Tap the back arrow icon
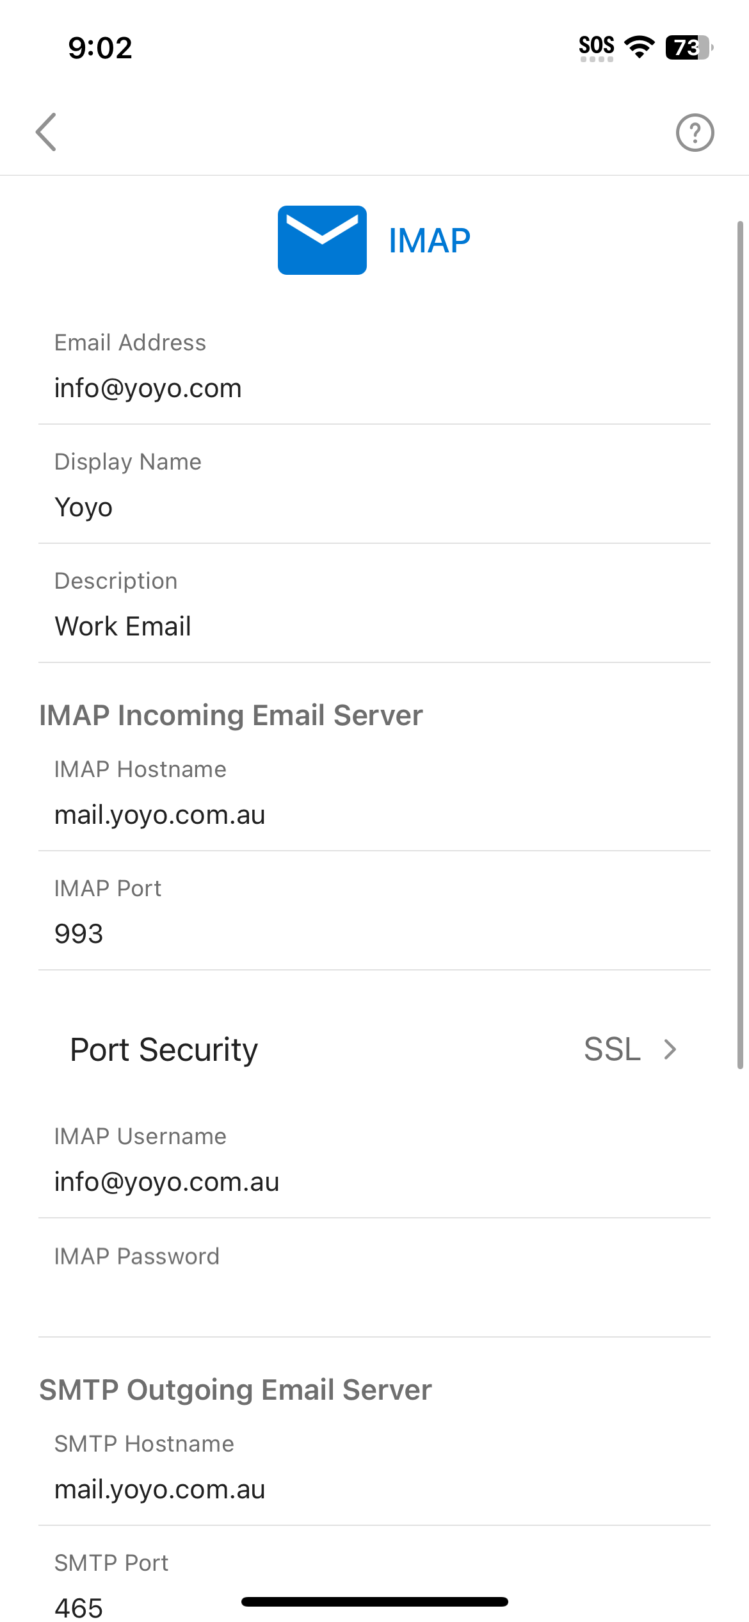 46,132
